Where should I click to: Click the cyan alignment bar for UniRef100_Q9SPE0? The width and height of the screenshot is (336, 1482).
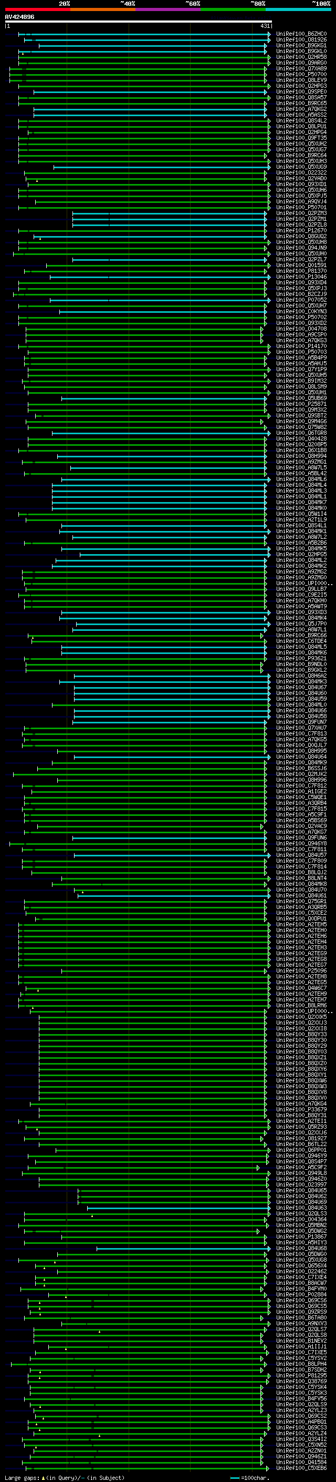click(x=151, y=92)
